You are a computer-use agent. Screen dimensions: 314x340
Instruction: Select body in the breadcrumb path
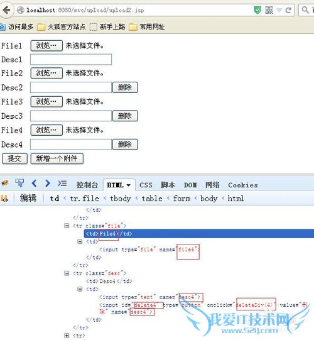(x=208, y=199)
